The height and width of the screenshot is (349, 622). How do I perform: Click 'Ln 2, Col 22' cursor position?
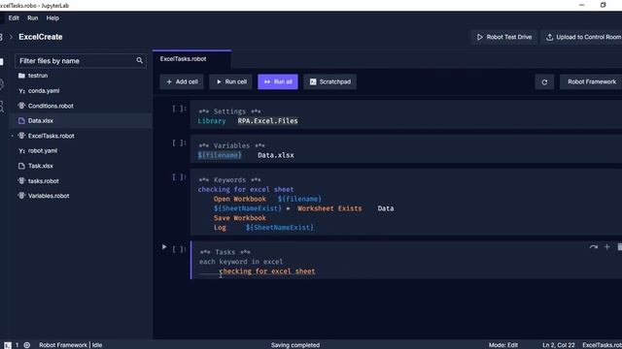pyautogui.click(x=559, y=345)
